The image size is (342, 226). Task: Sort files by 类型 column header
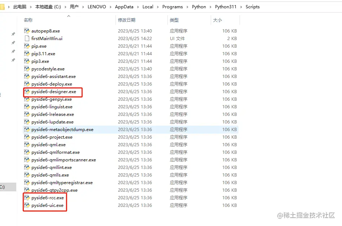coord(174,20)
